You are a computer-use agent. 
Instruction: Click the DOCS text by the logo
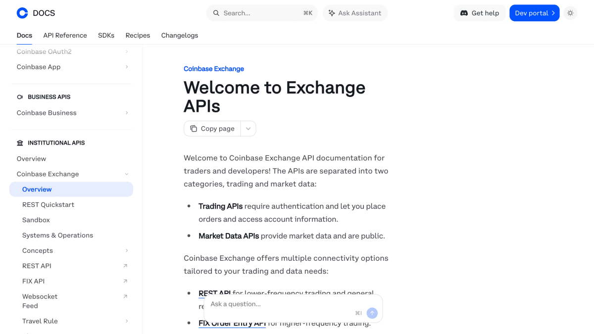click(x=44, y=13)
